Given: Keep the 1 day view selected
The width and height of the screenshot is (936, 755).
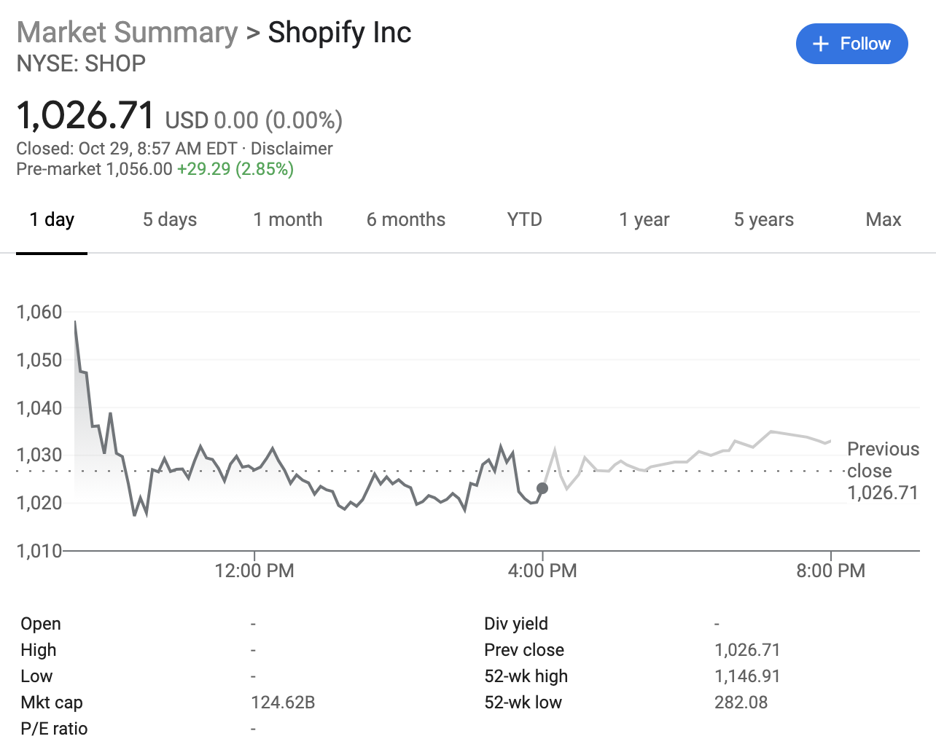Looking at the screenshot, I should (x=52, y=219).
